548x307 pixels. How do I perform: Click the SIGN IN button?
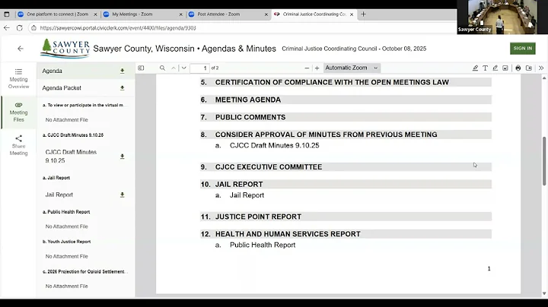[x=522, y=49]
